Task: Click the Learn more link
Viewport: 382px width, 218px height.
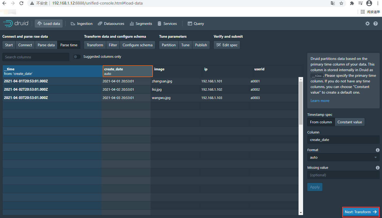Action: click(x=320, y=101)
